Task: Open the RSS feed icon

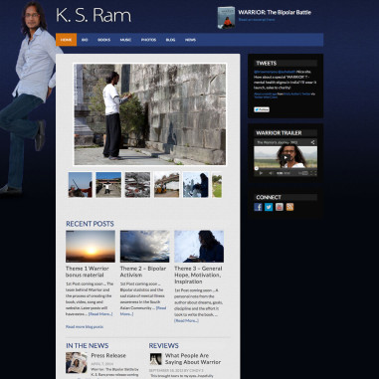Action: click(x=289, y=207)
